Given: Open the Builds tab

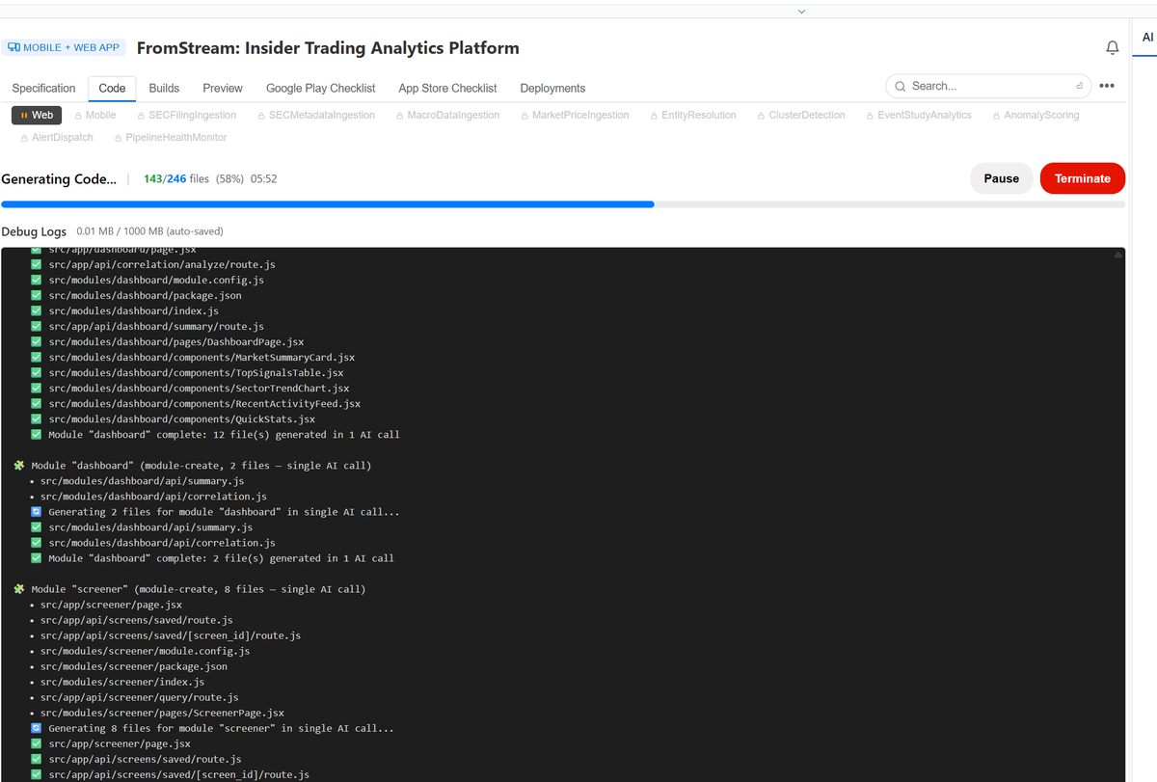Looking at the screenshot, I should (x=164, y=88).
